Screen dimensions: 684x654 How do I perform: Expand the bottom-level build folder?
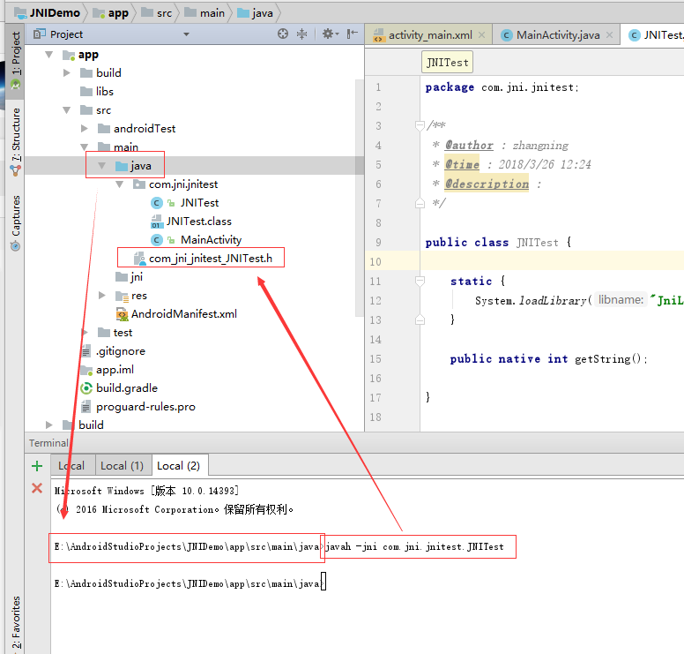pyautogui.click(x=48, y=425)
